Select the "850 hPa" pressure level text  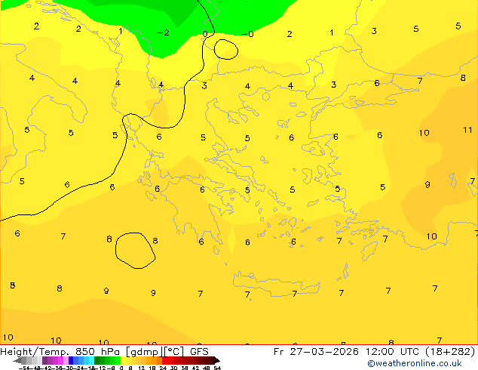coord(97,352)
